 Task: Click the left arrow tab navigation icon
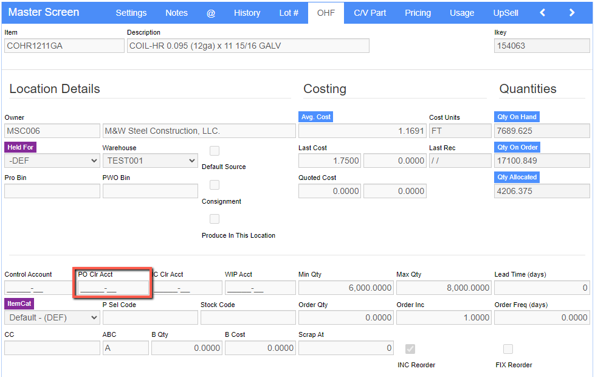(543, 13)
